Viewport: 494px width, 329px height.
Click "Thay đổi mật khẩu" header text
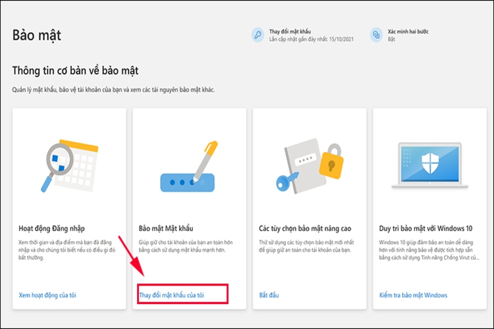coord(290,32)
